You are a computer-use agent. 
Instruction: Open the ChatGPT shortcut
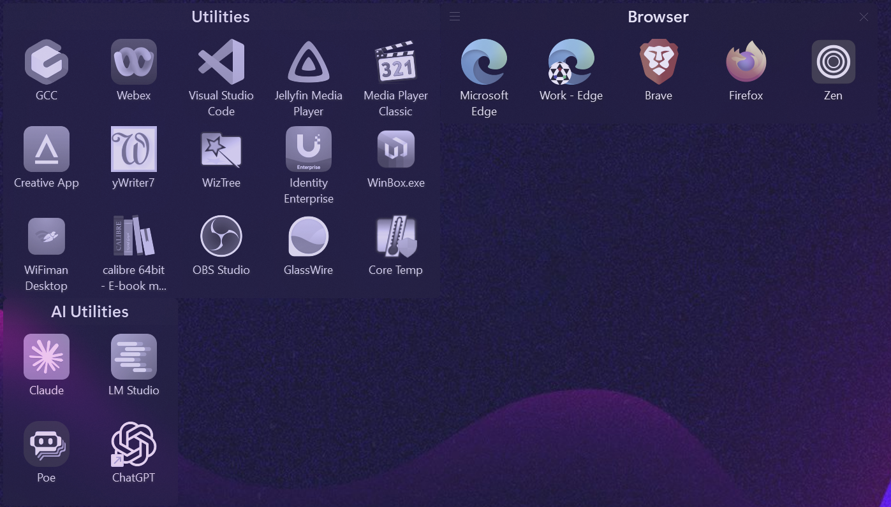(x=134, y=444)
